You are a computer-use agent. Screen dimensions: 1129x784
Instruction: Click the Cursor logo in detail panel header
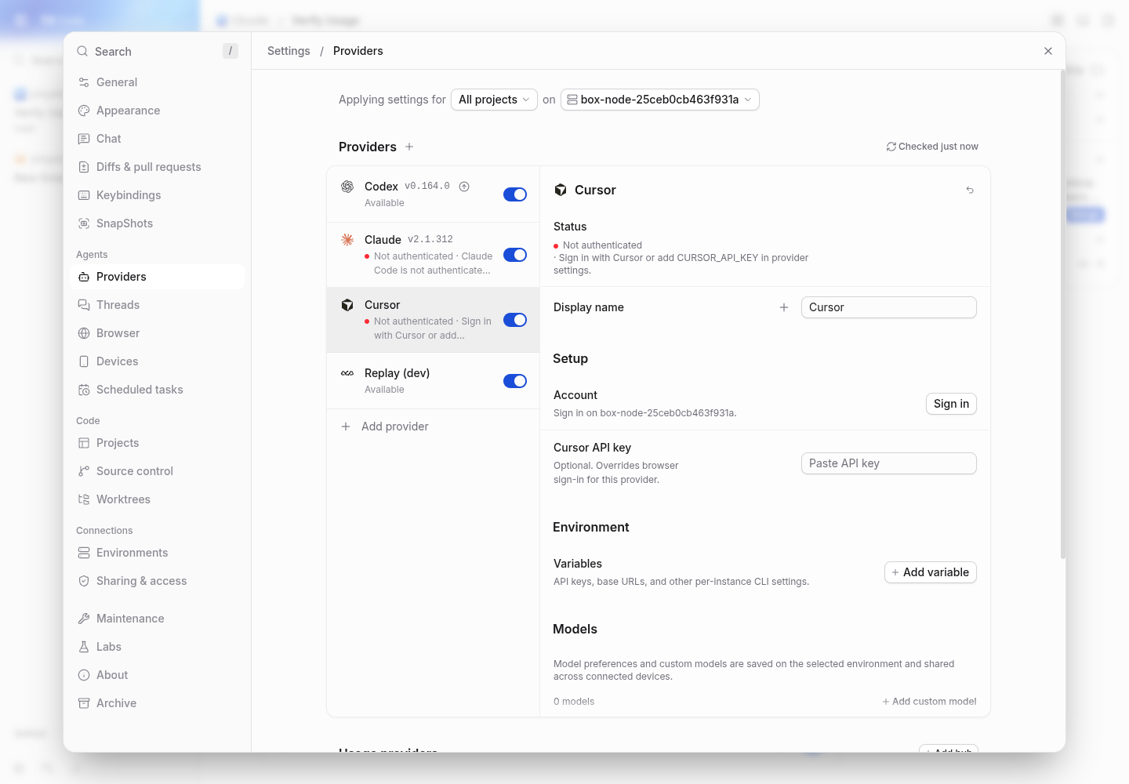pos(561,190)
